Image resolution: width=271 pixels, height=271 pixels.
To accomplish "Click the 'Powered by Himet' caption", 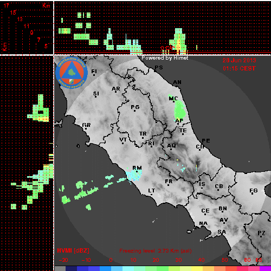I will [x=165, y=58].
